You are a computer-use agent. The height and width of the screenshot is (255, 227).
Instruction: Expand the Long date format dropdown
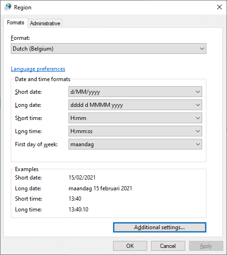[x=135, y=105]
